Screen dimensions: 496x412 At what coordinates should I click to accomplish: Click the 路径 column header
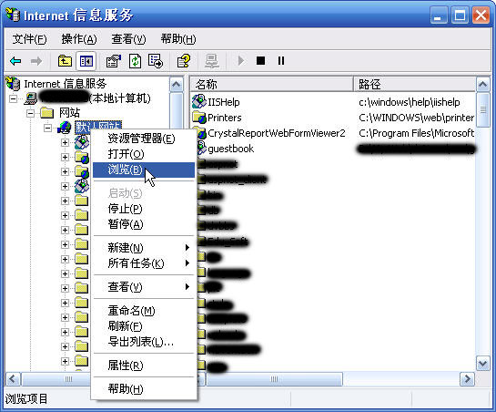click(x=415, y=84)
